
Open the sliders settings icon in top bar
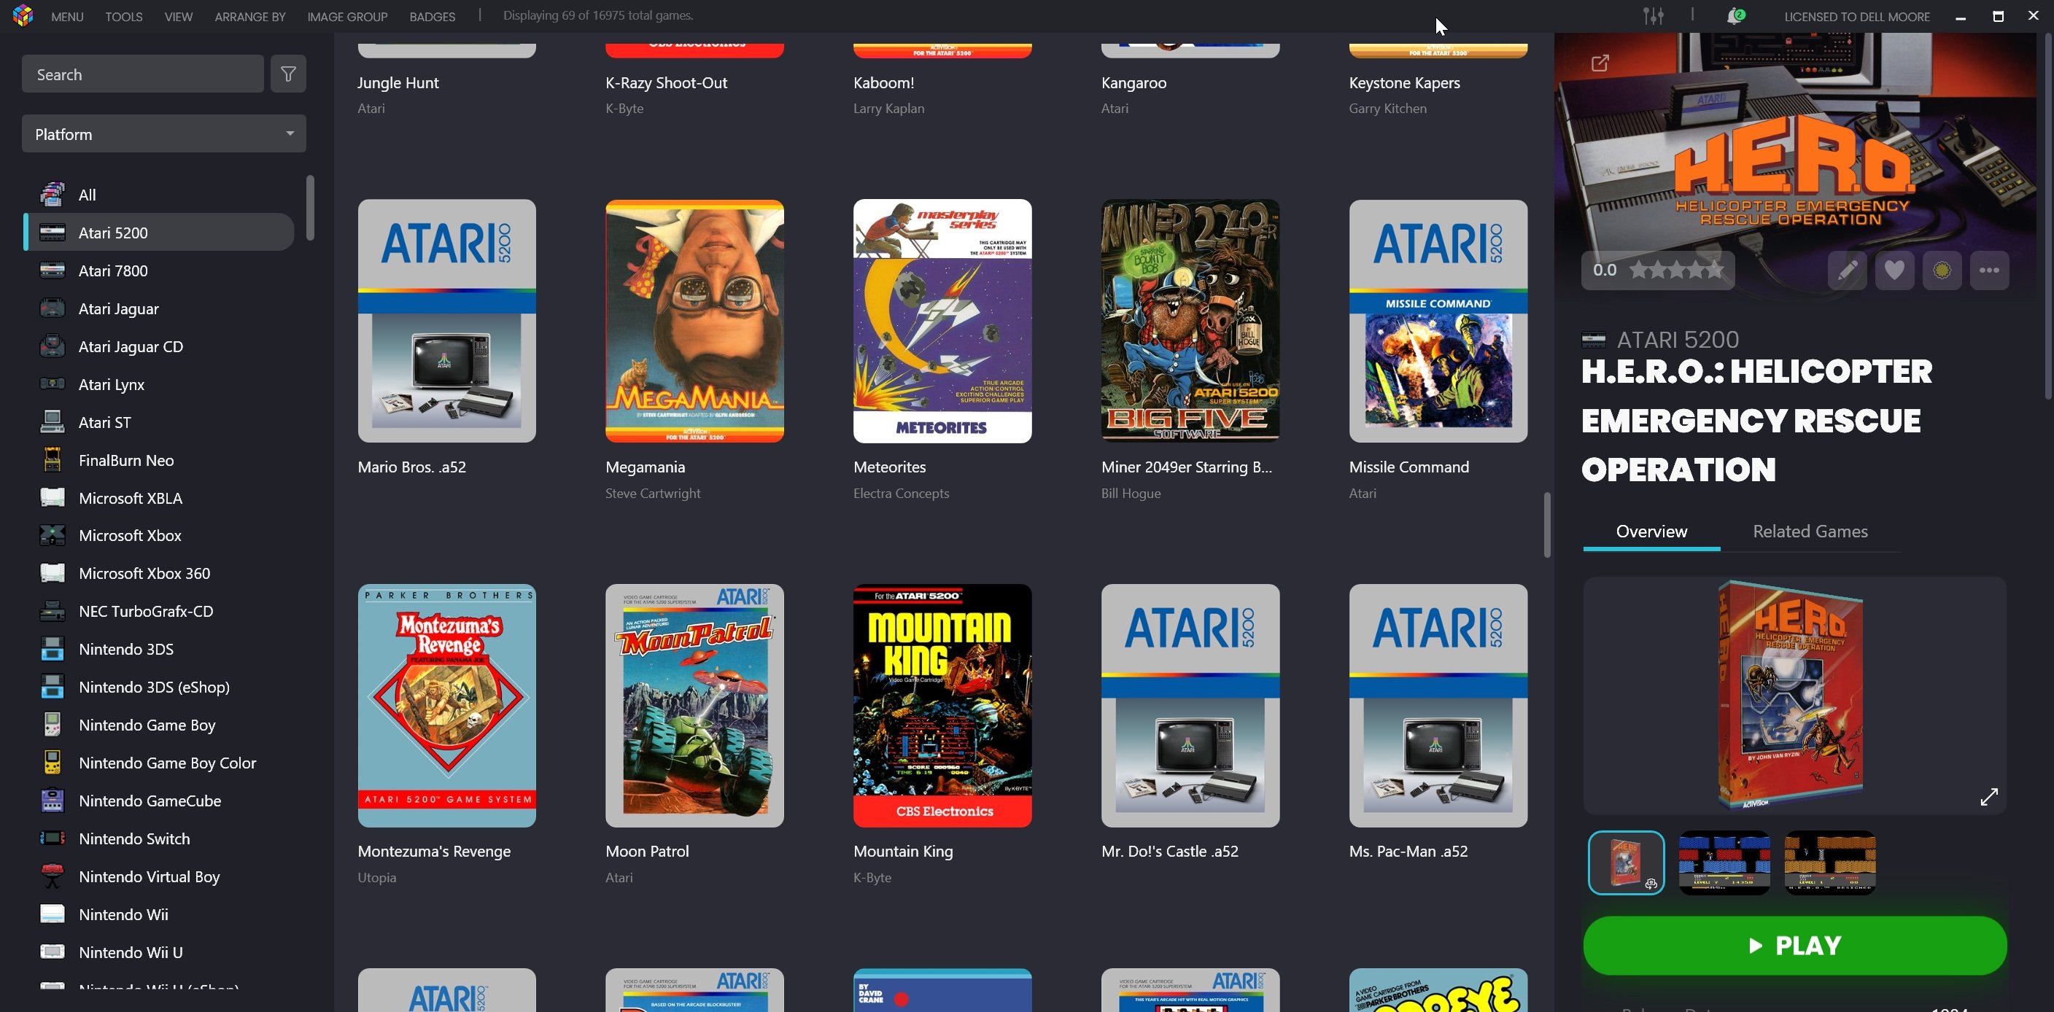click(1653, 16)
